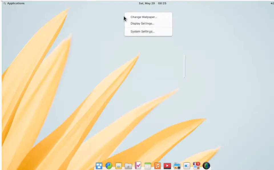Click the date and time in the panel
The height and width of the screenshot is (170, 274).
pyautogui.click(x=152, y=3)
